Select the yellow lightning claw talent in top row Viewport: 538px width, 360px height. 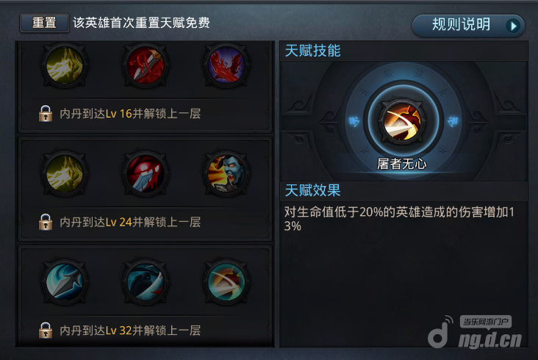click(x=65, y=65)
